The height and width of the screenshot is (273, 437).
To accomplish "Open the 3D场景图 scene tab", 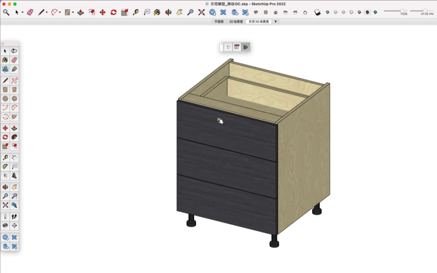I will pos(236,21).
